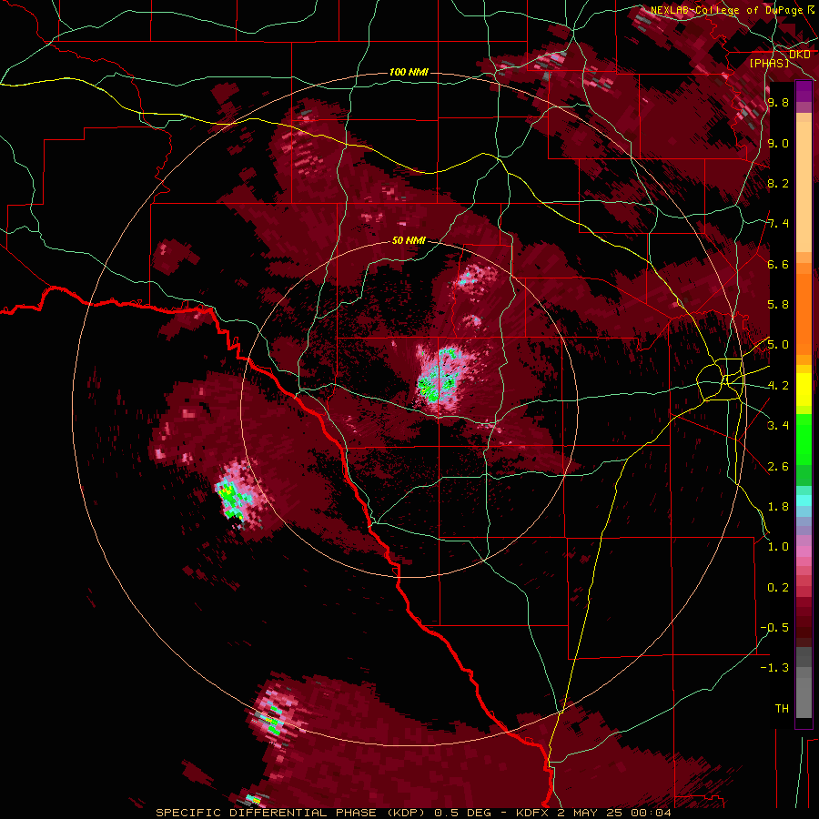Click the 3.4 value on the color scale
The width and height of the screenshot is (819, 819).
point(778,426)
